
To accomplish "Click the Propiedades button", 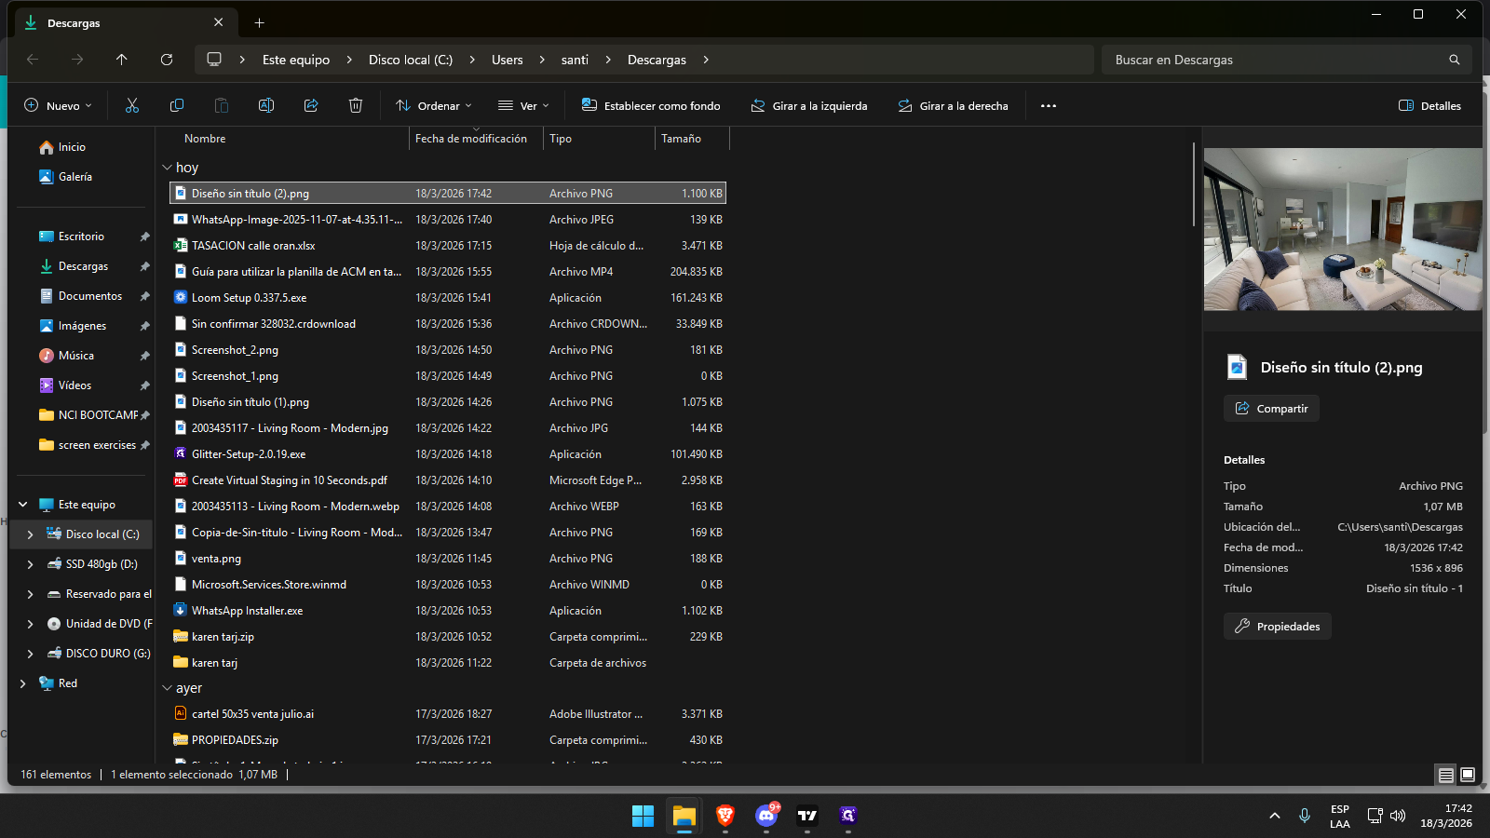I will click(x=1278, y=627).
